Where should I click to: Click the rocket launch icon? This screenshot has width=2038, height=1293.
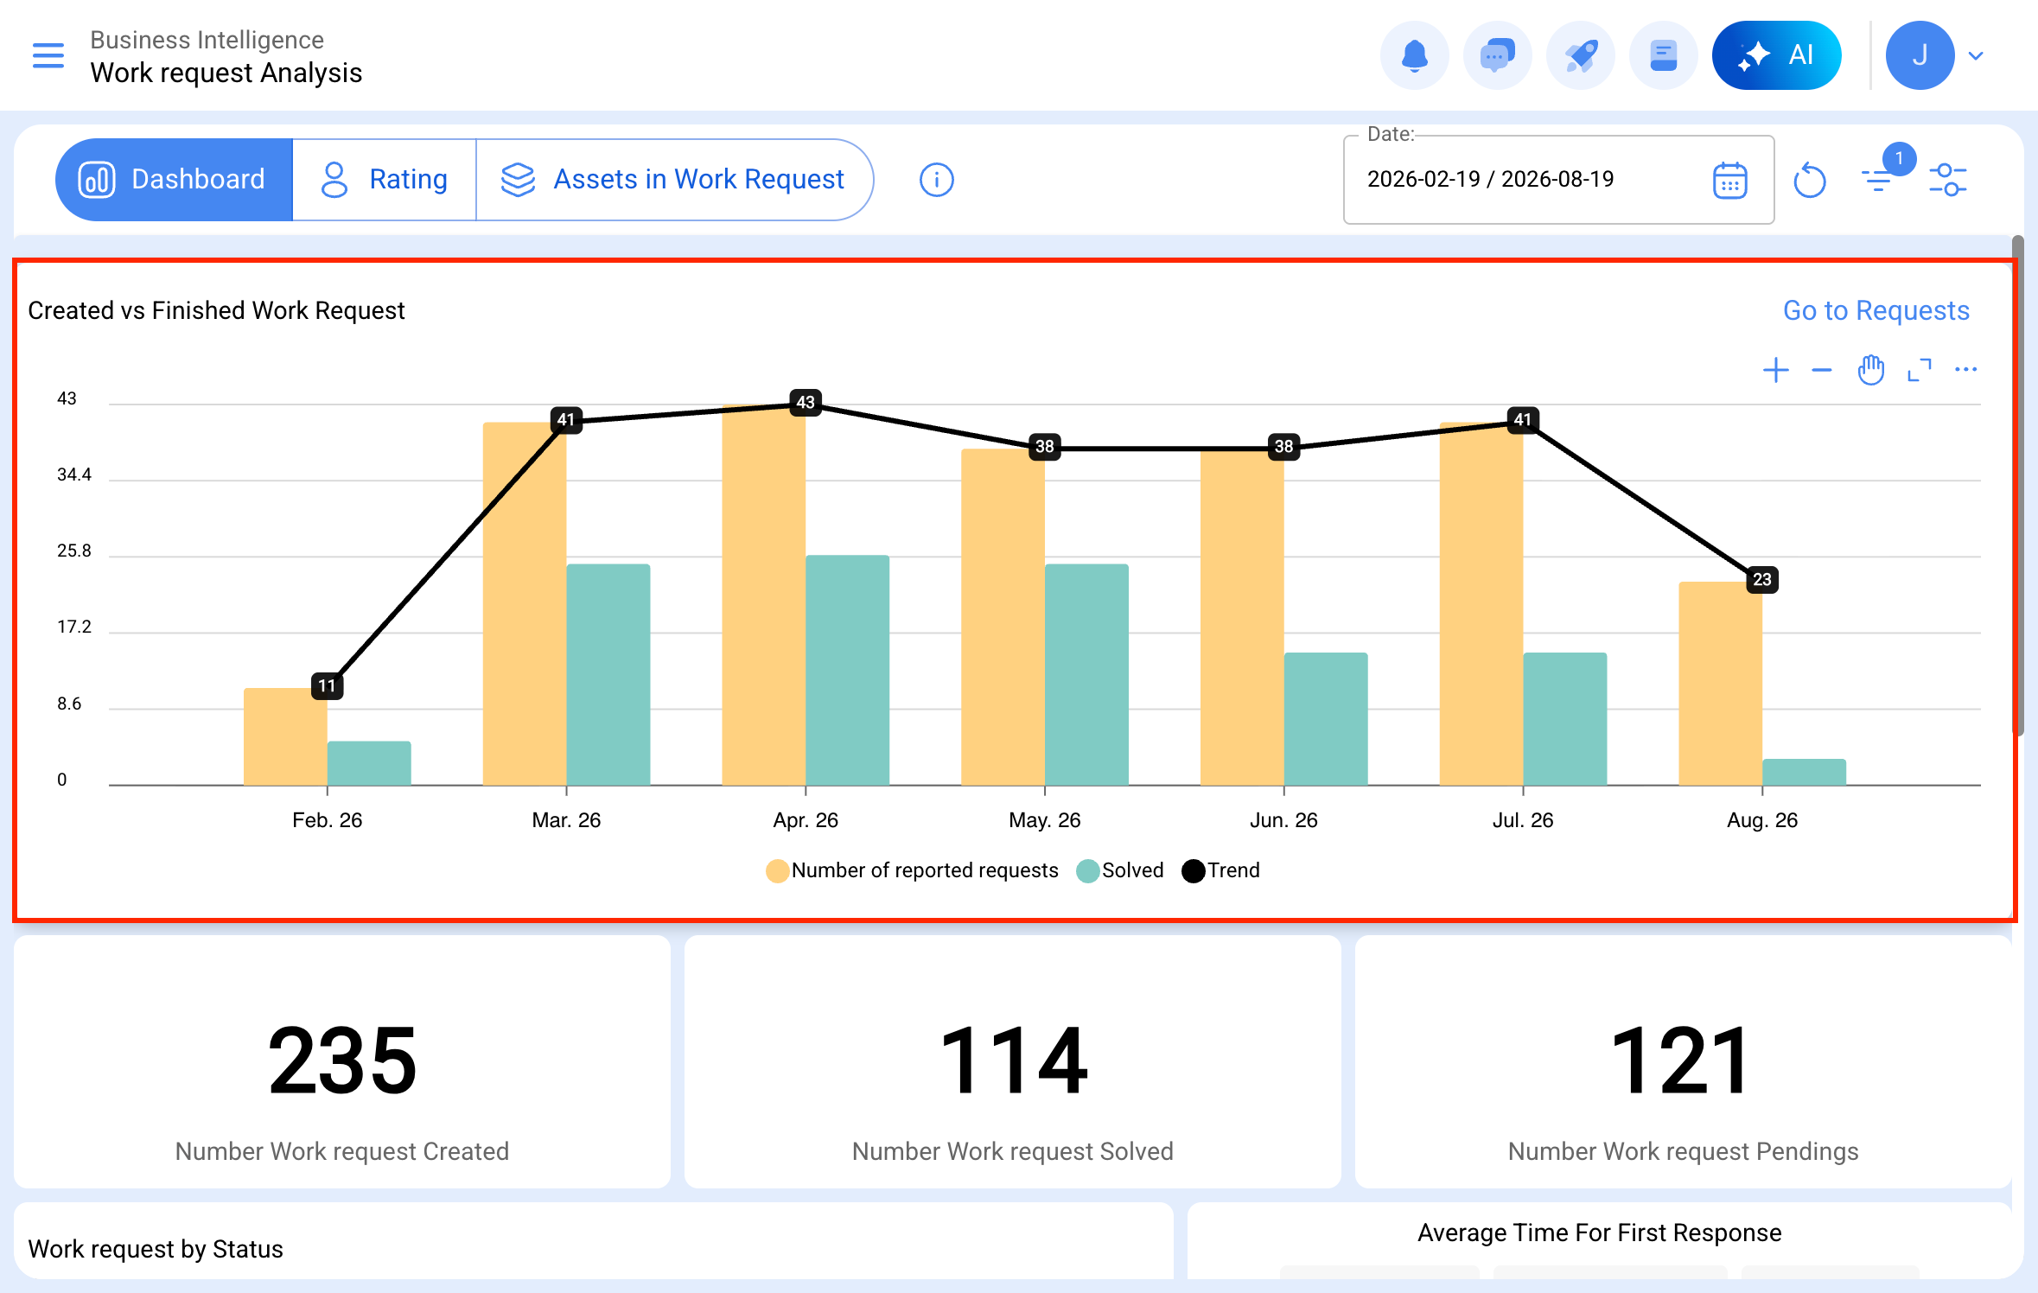[x=1581, y=55]
